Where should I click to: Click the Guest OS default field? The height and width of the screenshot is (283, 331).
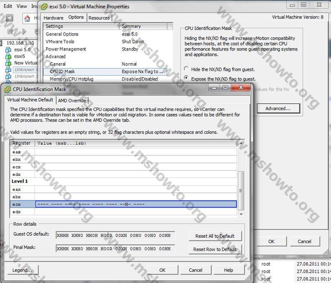click(x=115, y=235)
